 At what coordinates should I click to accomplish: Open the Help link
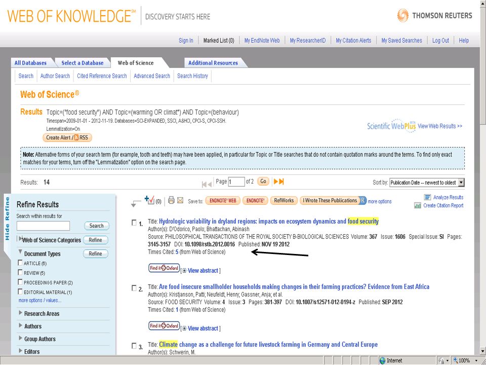pyautogui.click(x=464, y=41)
